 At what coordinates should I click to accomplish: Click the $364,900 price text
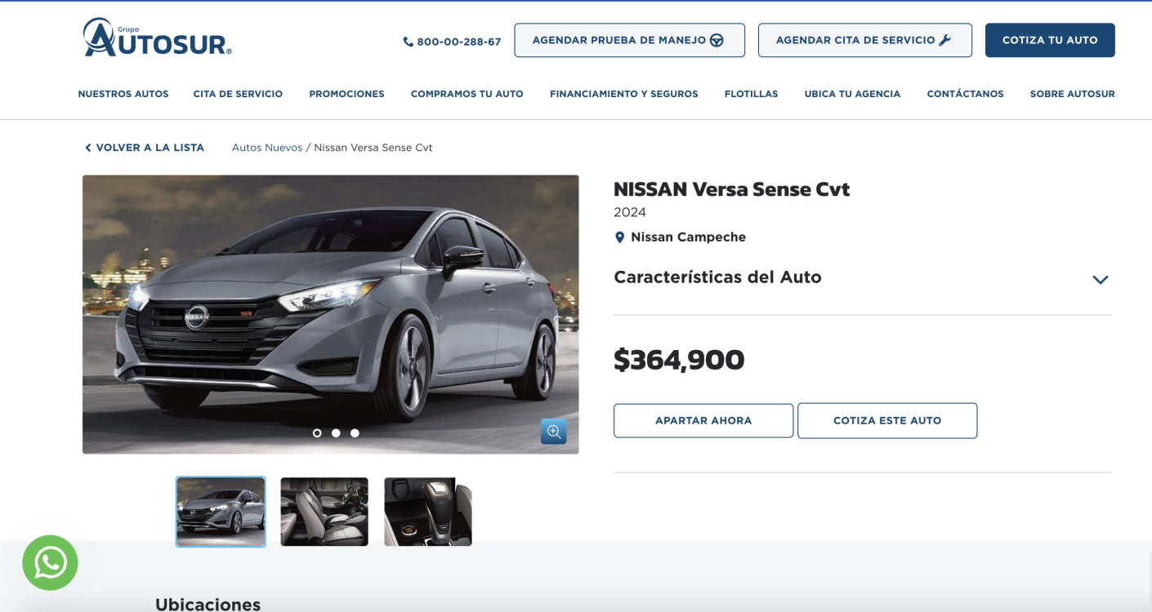tap(679, 360)
